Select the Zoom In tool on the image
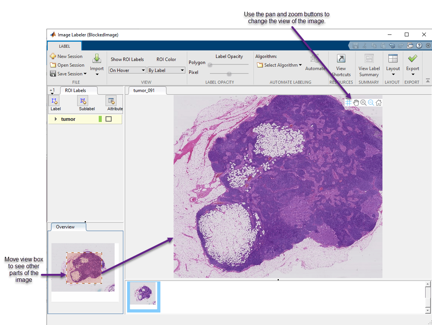The height and width of the screenshot is (325, 432). [x=363, y=102]
